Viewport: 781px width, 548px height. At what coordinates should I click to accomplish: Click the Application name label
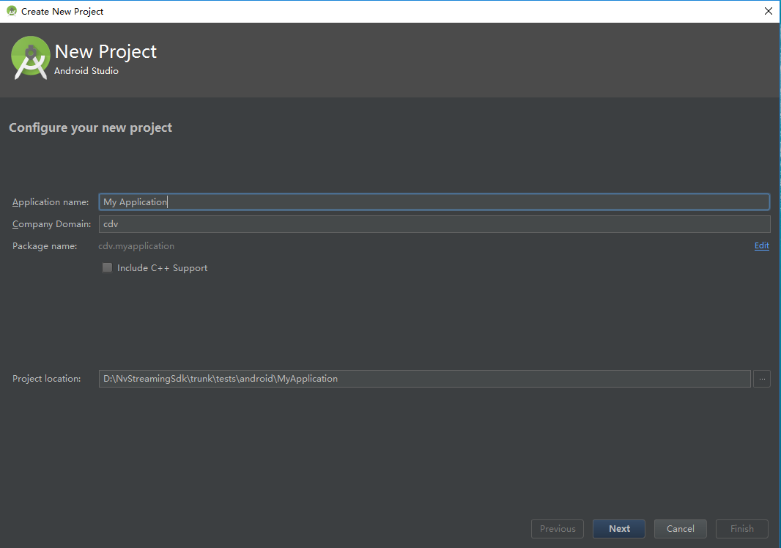point(51,202)
